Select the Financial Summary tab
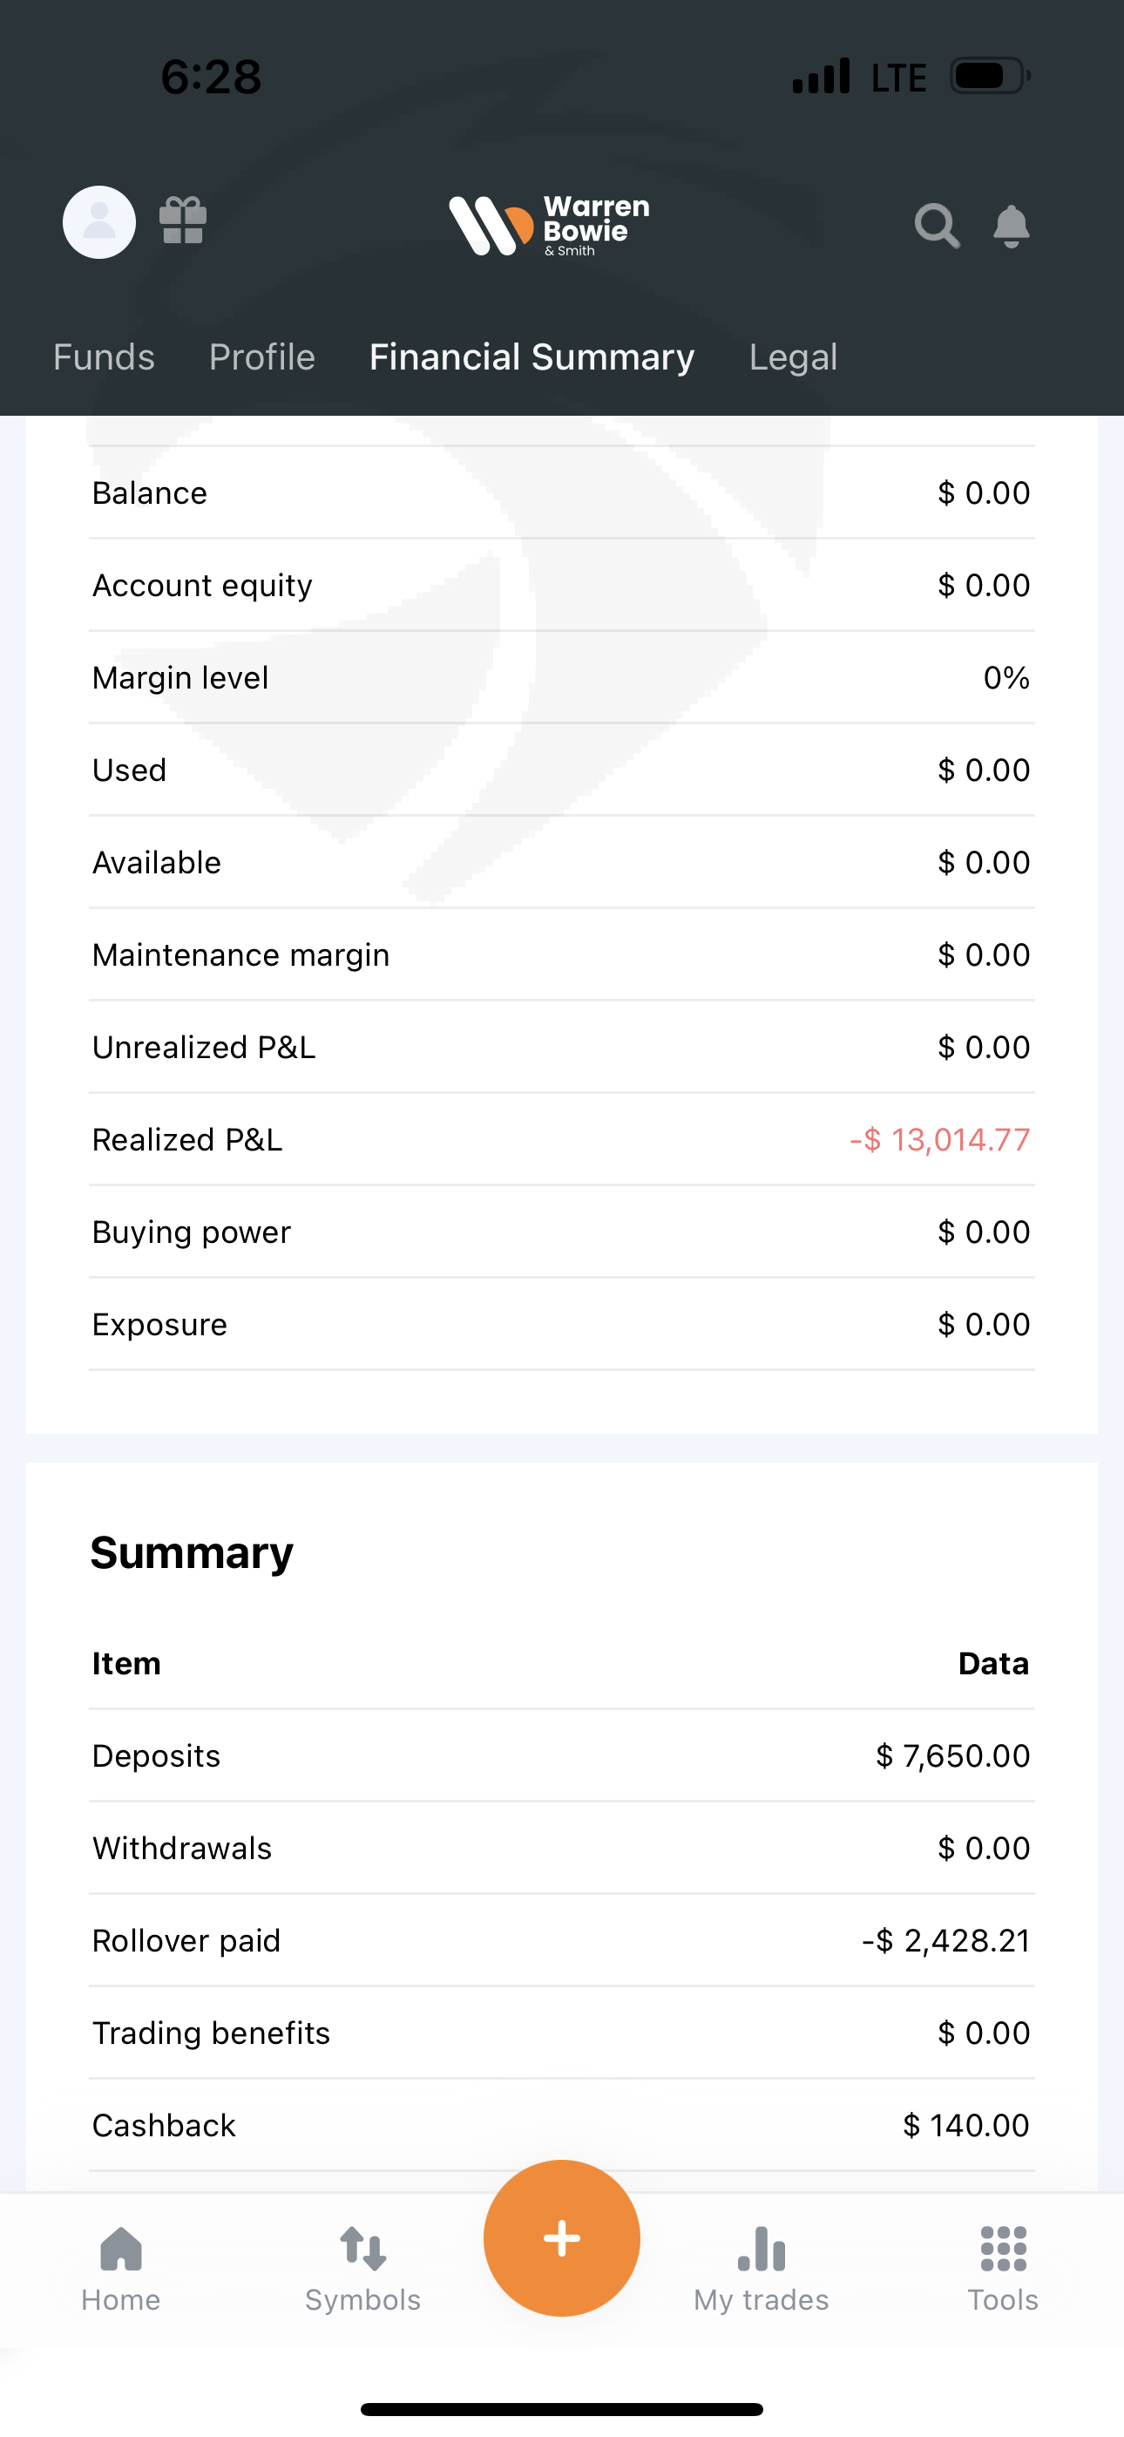 532,357
